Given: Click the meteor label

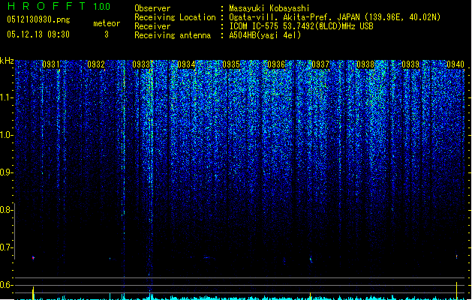Looking at the screenshot, I should click(107, 23).
